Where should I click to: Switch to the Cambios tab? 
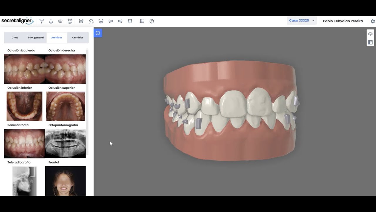pos(78,38)
